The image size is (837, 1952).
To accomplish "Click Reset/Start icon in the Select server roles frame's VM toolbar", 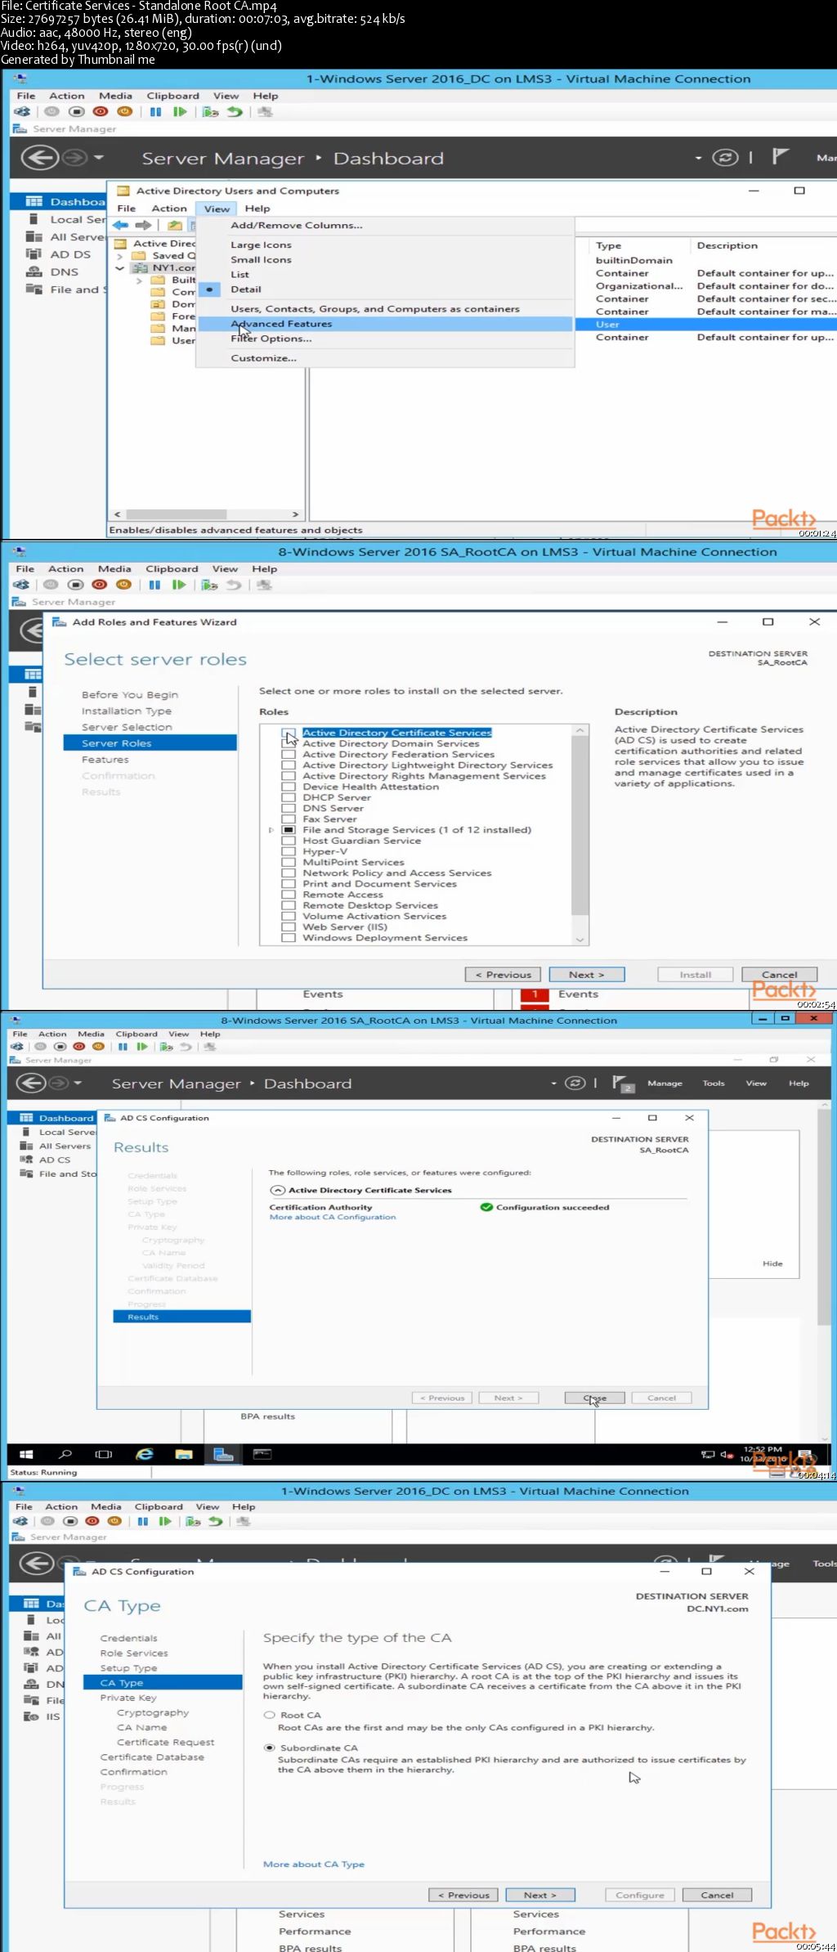I will click(x=179, y=585).
